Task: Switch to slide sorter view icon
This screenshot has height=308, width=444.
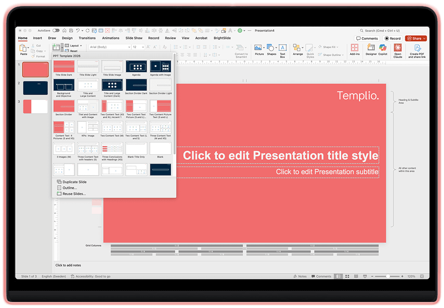Action: [x=347, y=276]
